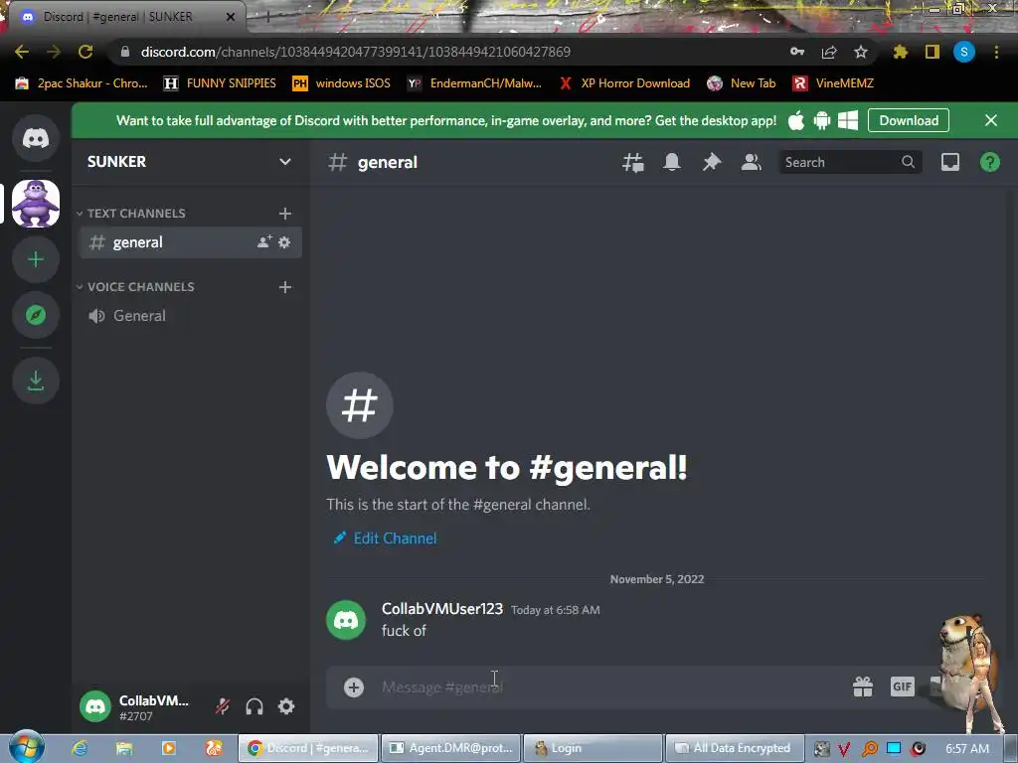Open Chrome extensions puzzle icon

pos(900,52)
